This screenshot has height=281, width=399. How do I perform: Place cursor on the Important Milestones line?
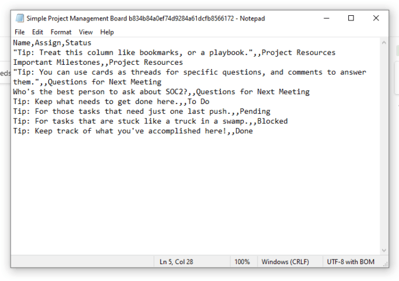(98, 63)
